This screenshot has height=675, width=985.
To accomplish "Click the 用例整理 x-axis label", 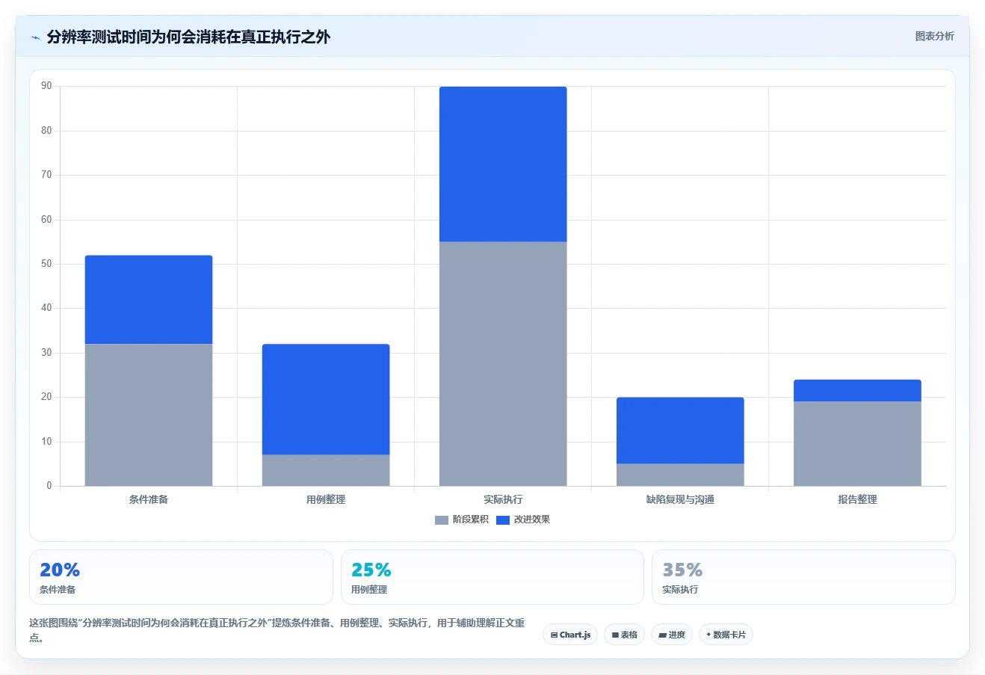I will coord(326,499).
